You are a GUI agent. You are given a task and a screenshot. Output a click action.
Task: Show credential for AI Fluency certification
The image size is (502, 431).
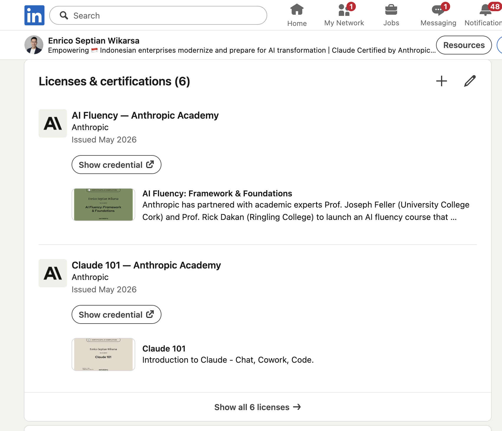(x=116, y=165)
